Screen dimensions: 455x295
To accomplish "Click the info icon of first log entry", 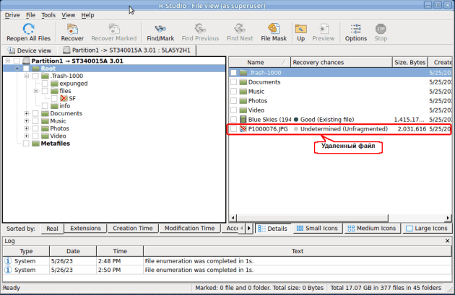I will click(8, 261).
